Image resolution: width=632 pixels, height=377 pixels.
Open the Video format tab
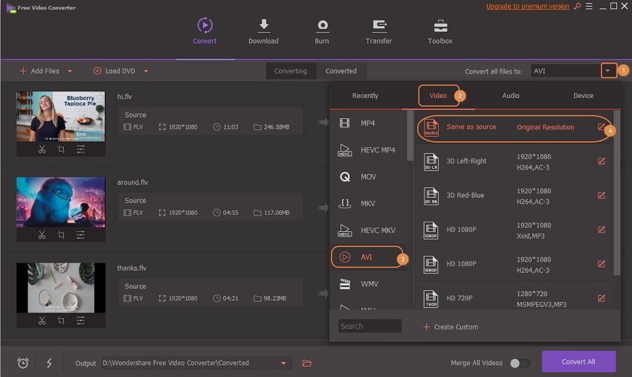pos(438,96)
